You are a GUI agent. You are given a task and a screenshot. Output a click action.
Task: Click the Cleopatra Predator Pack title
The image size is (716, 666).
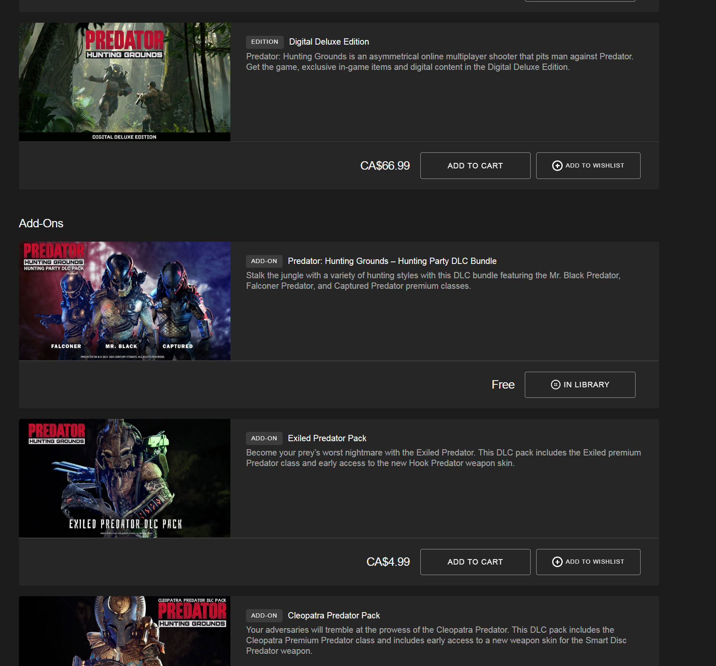click(334, 615)
